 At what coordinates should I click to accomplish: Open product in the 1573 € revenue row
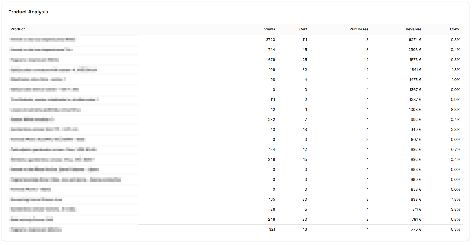coord(35,60)
